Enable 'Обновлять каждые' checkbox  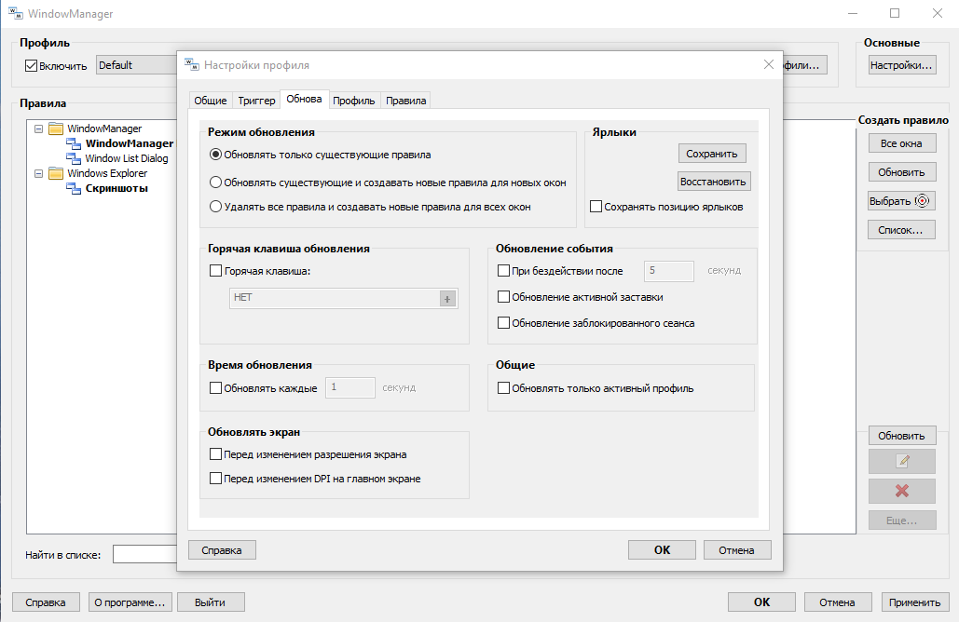click(215, 388)
